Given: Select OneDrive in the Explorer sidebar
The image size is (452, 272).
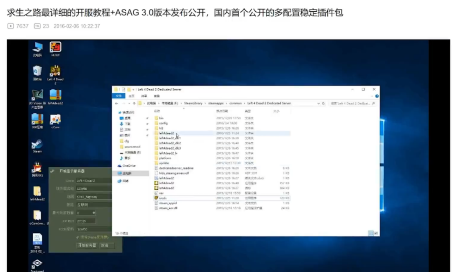Looking at the screenshot, I should [126, 166].
